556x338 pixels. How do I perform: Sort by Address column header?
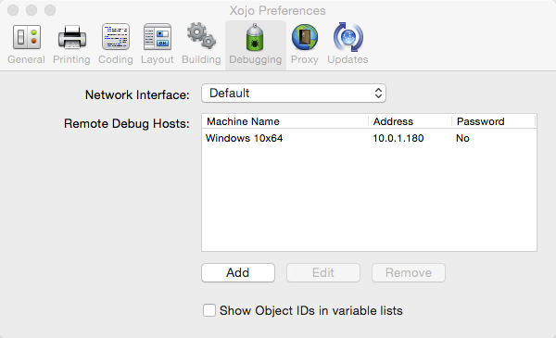410,121
